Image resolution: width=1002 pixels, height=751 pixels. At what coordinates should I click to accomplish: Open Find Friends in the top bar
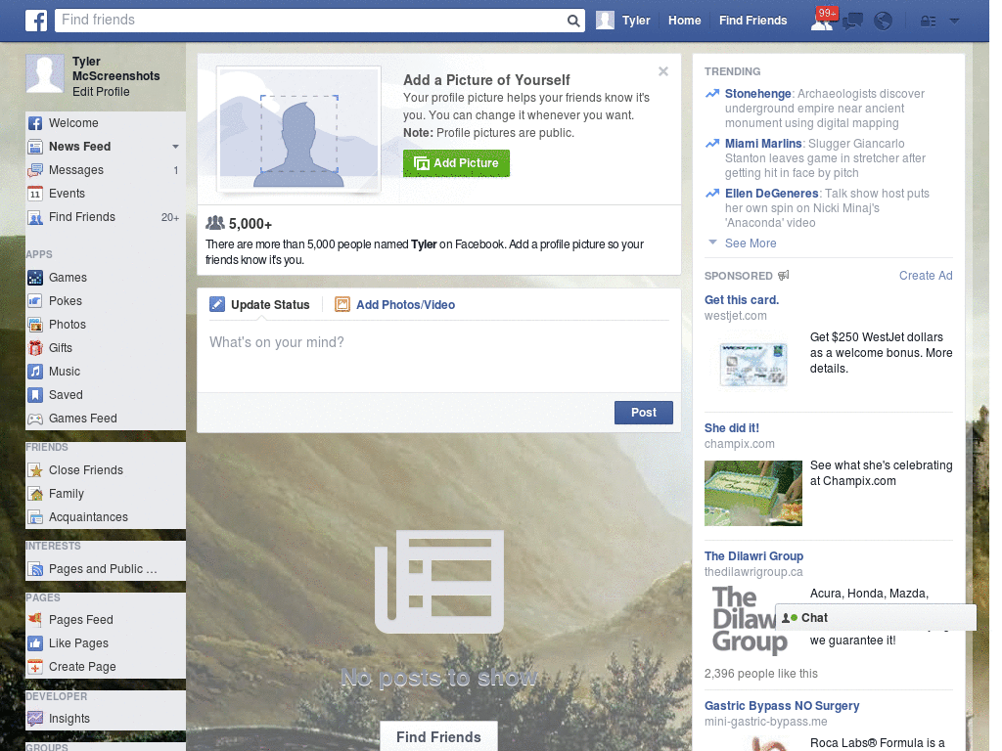point(752,21)
